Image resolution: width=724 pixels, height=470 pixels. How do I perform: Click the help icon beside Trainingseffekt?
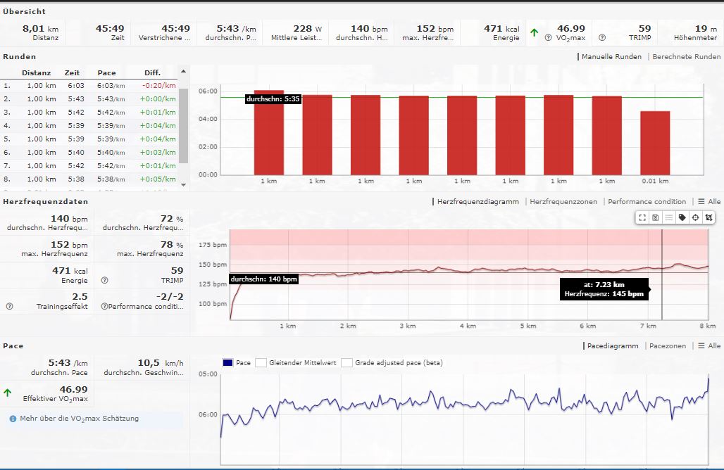pos(9,306)
